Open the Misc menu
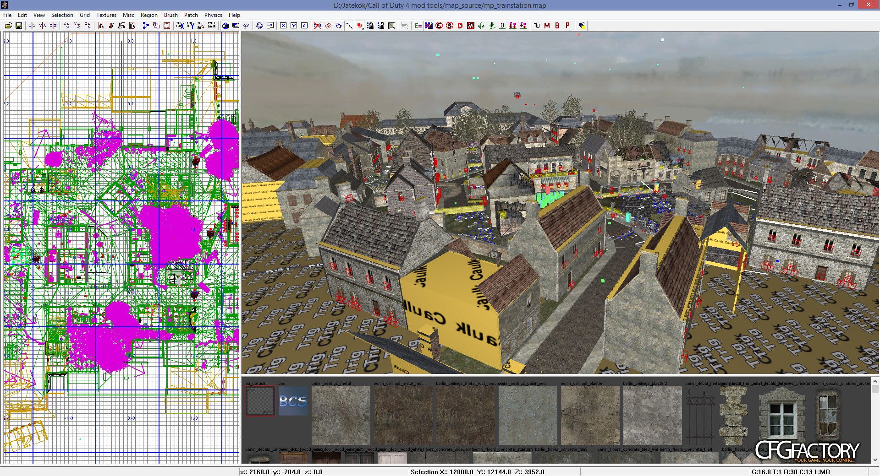 128,15
